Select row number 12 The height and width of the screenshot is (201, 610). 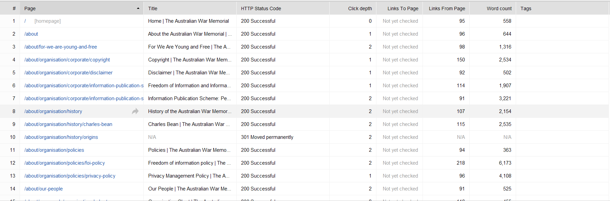pyautogui.click(x=13, y=163)
